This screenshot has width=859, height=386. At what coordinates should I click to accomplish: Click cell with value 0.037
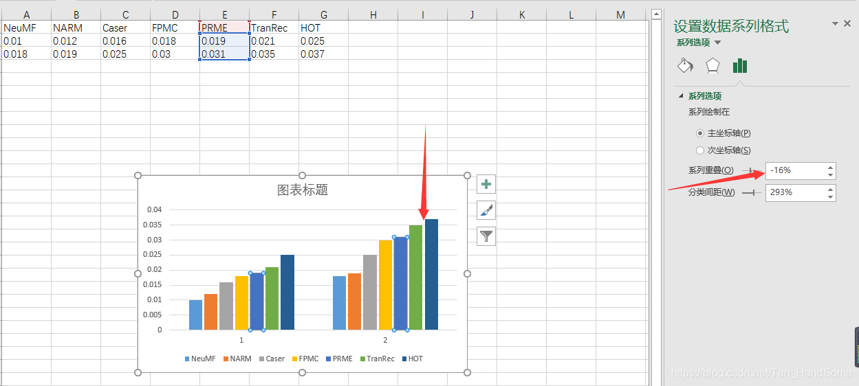(323, 54)
